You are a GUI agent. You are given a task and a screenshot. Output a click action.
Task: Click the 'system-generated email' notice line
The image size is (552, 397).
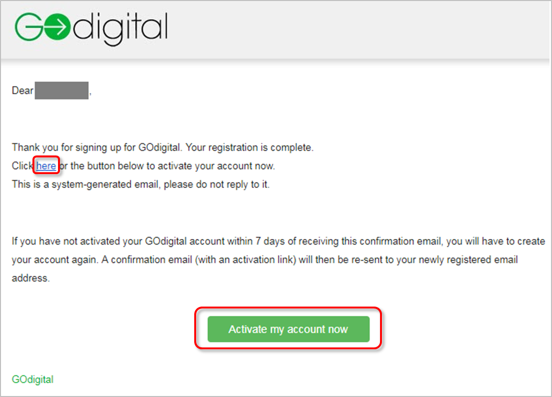pyautogui.click(x=141, y=184)
